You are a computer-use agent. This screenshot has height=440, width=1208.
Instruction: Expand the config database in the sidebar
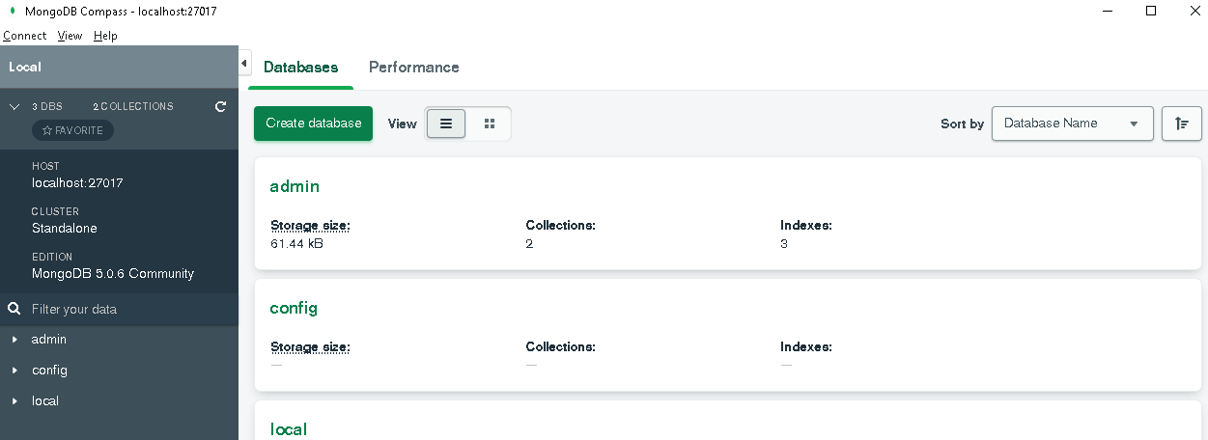tap(14, 371)
